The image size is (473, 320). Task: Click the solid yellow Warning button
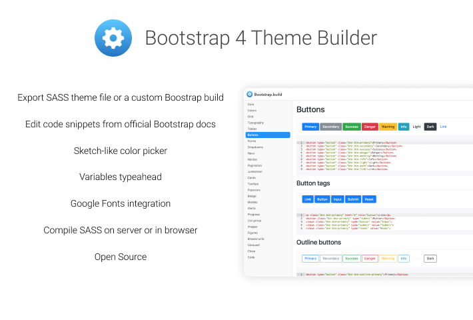388,127
